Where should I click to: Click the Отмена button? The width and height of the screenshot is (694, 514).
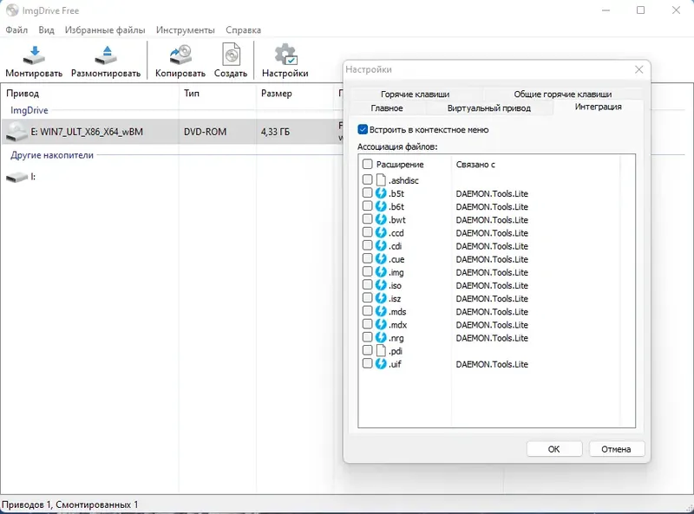616,449
